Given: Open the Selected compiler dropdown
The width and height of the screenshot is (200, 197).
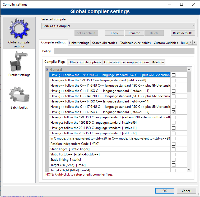Looking at the screenshot, I should click(x=118, y=26).
